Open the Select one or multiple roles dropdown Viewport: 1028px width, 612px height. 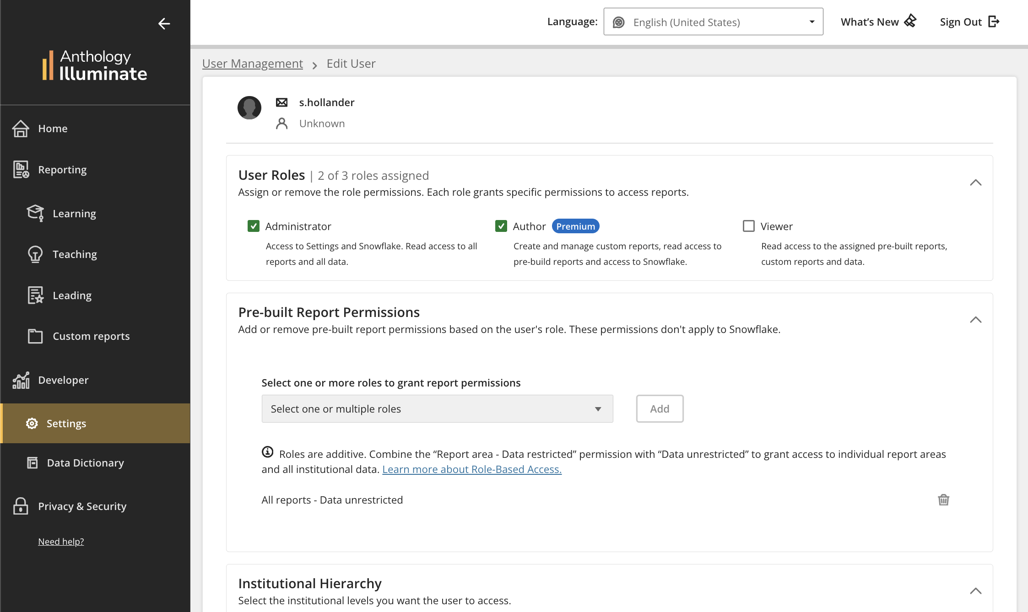tap(437, 409)
